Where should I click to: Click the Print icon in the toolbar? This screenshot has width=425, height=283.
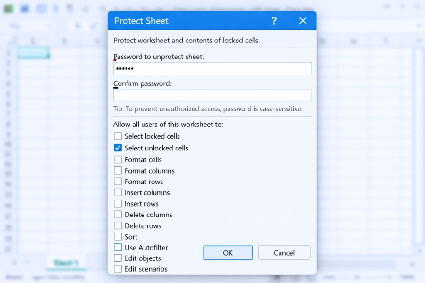tap(69, 8)
